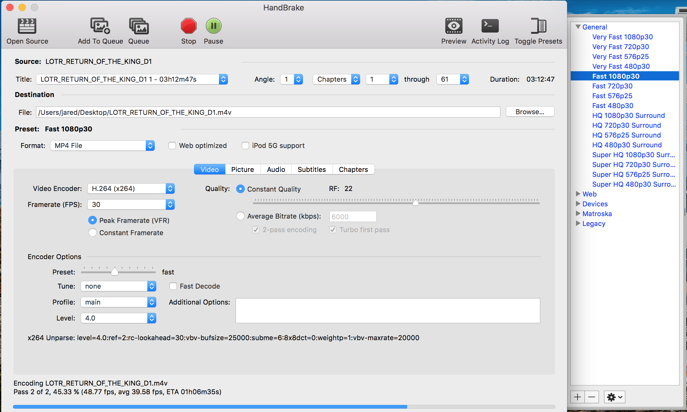
Task: Select Very Fast 576p25 preset
Action: [x=620, y=56]
